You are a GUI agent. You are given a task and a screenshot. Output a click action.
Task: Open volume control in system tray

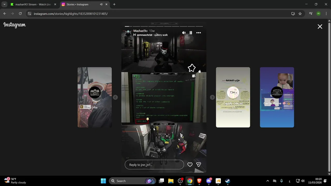pos(303,181)
